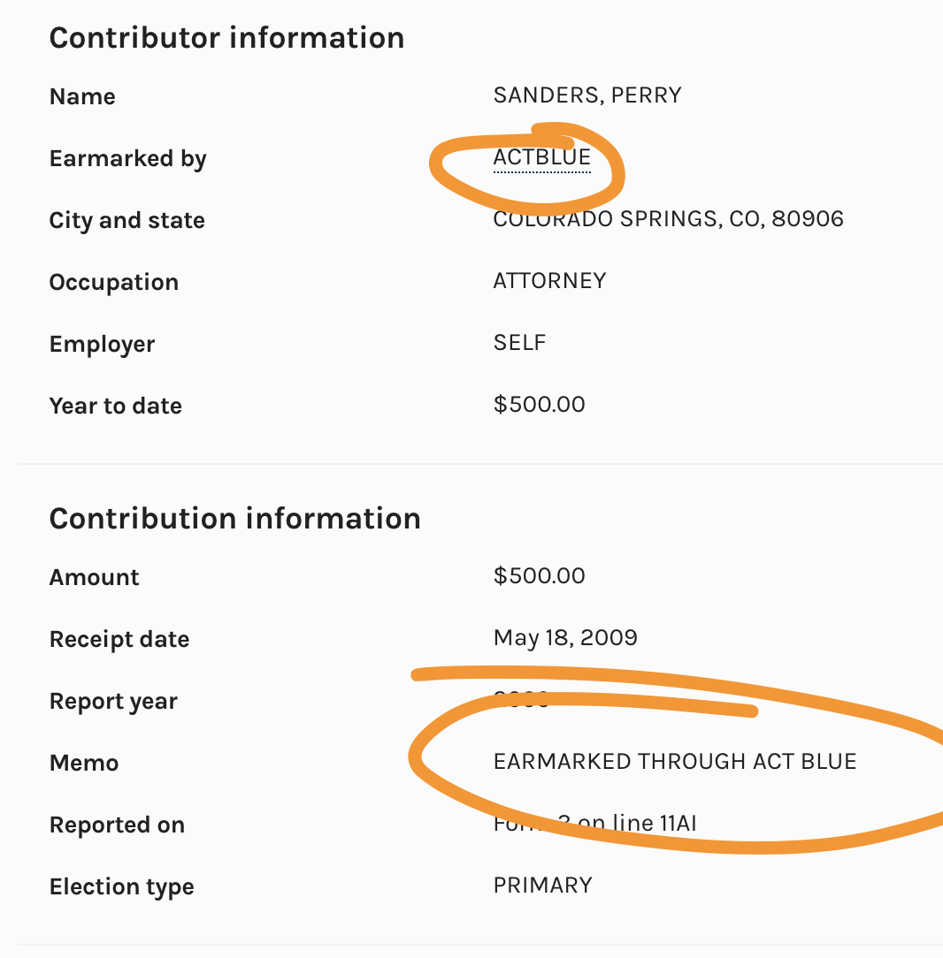Screen dimensions: 943x958
Task: Select the Year to date $500.00 value
Action: coord(539,405)
